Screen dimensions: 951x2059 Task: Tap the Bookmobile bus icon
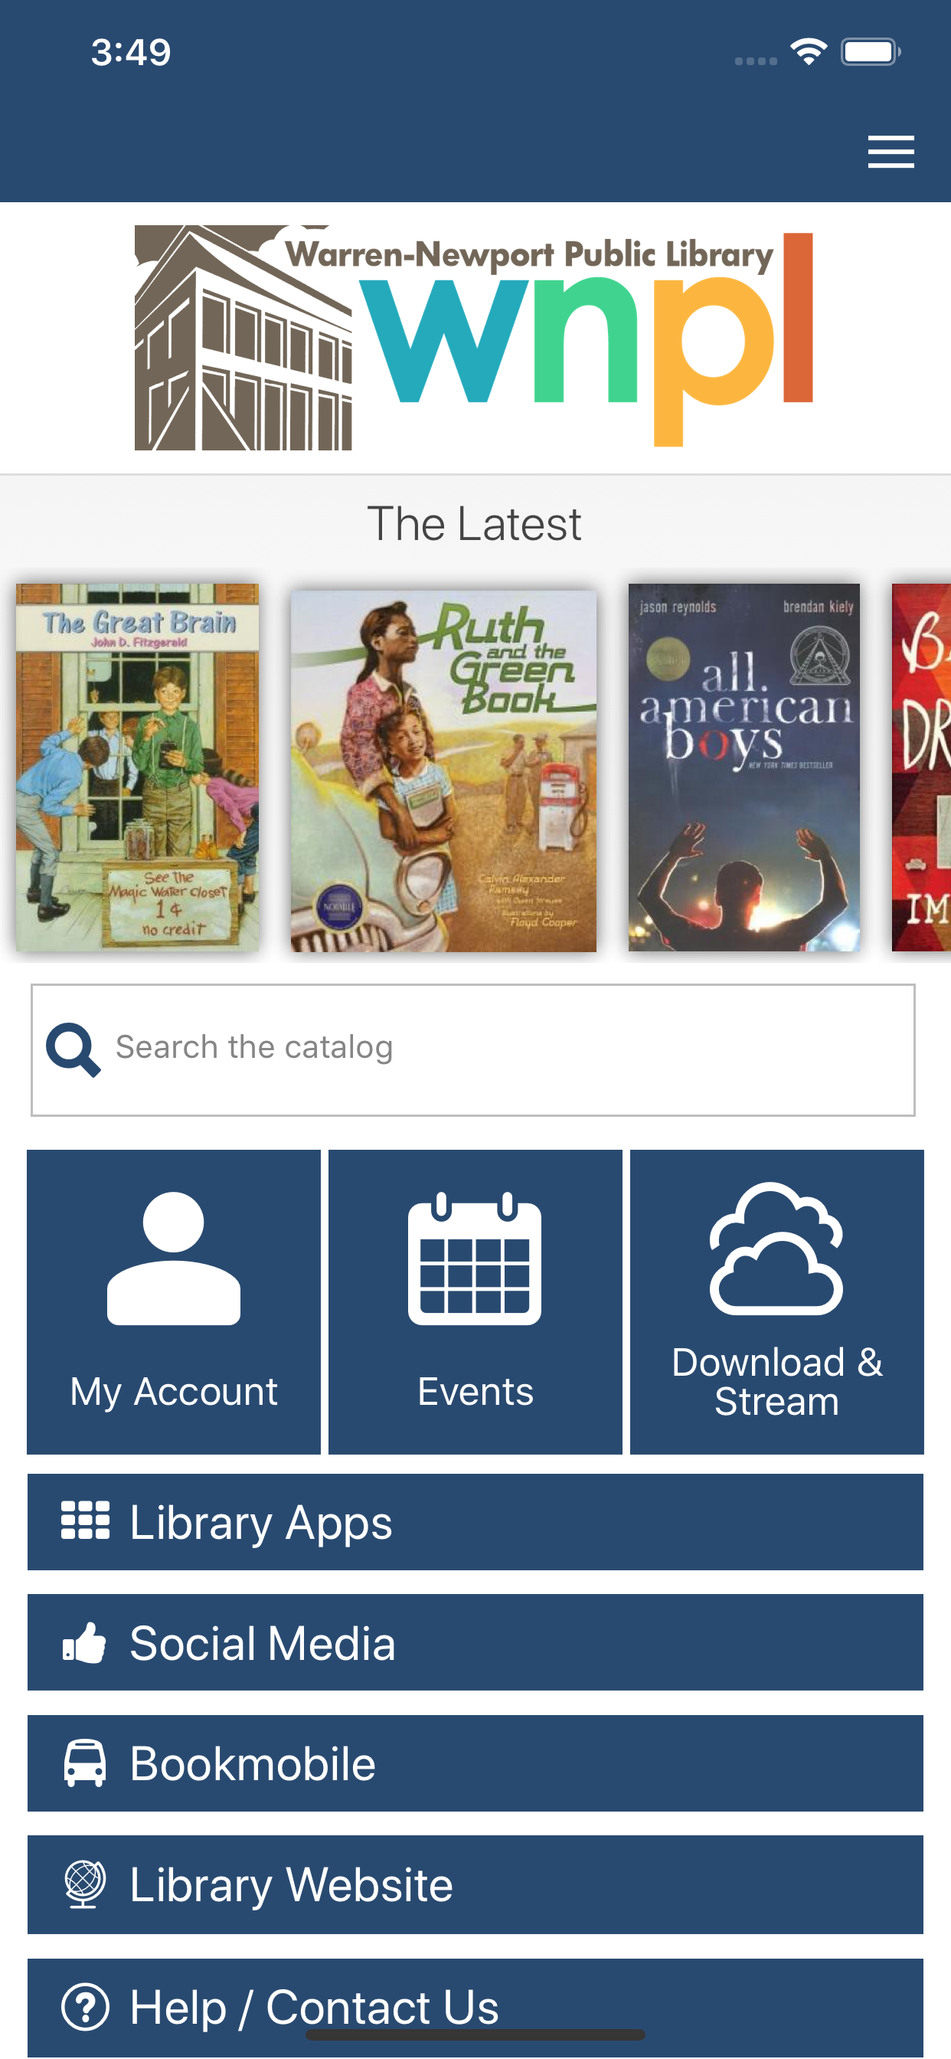click(x=85, y=1763)
